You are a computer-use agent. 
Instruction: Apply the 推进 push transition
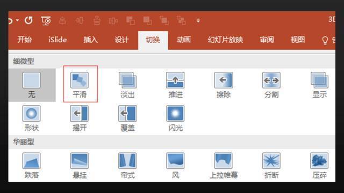(x=175, y=85)
